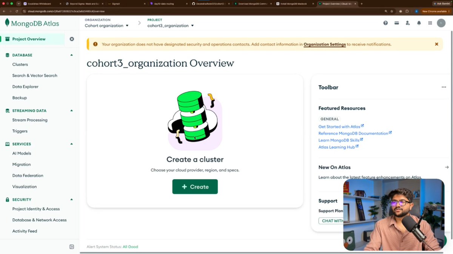Open Migration in the sidebar

[22, 164]
